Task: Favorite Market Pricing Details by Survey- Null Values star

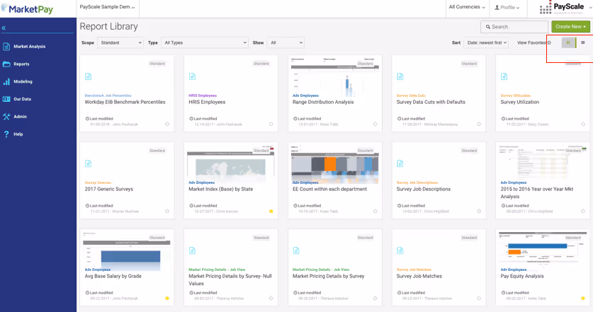Action: pyautogui.click(x=271, y=298)
